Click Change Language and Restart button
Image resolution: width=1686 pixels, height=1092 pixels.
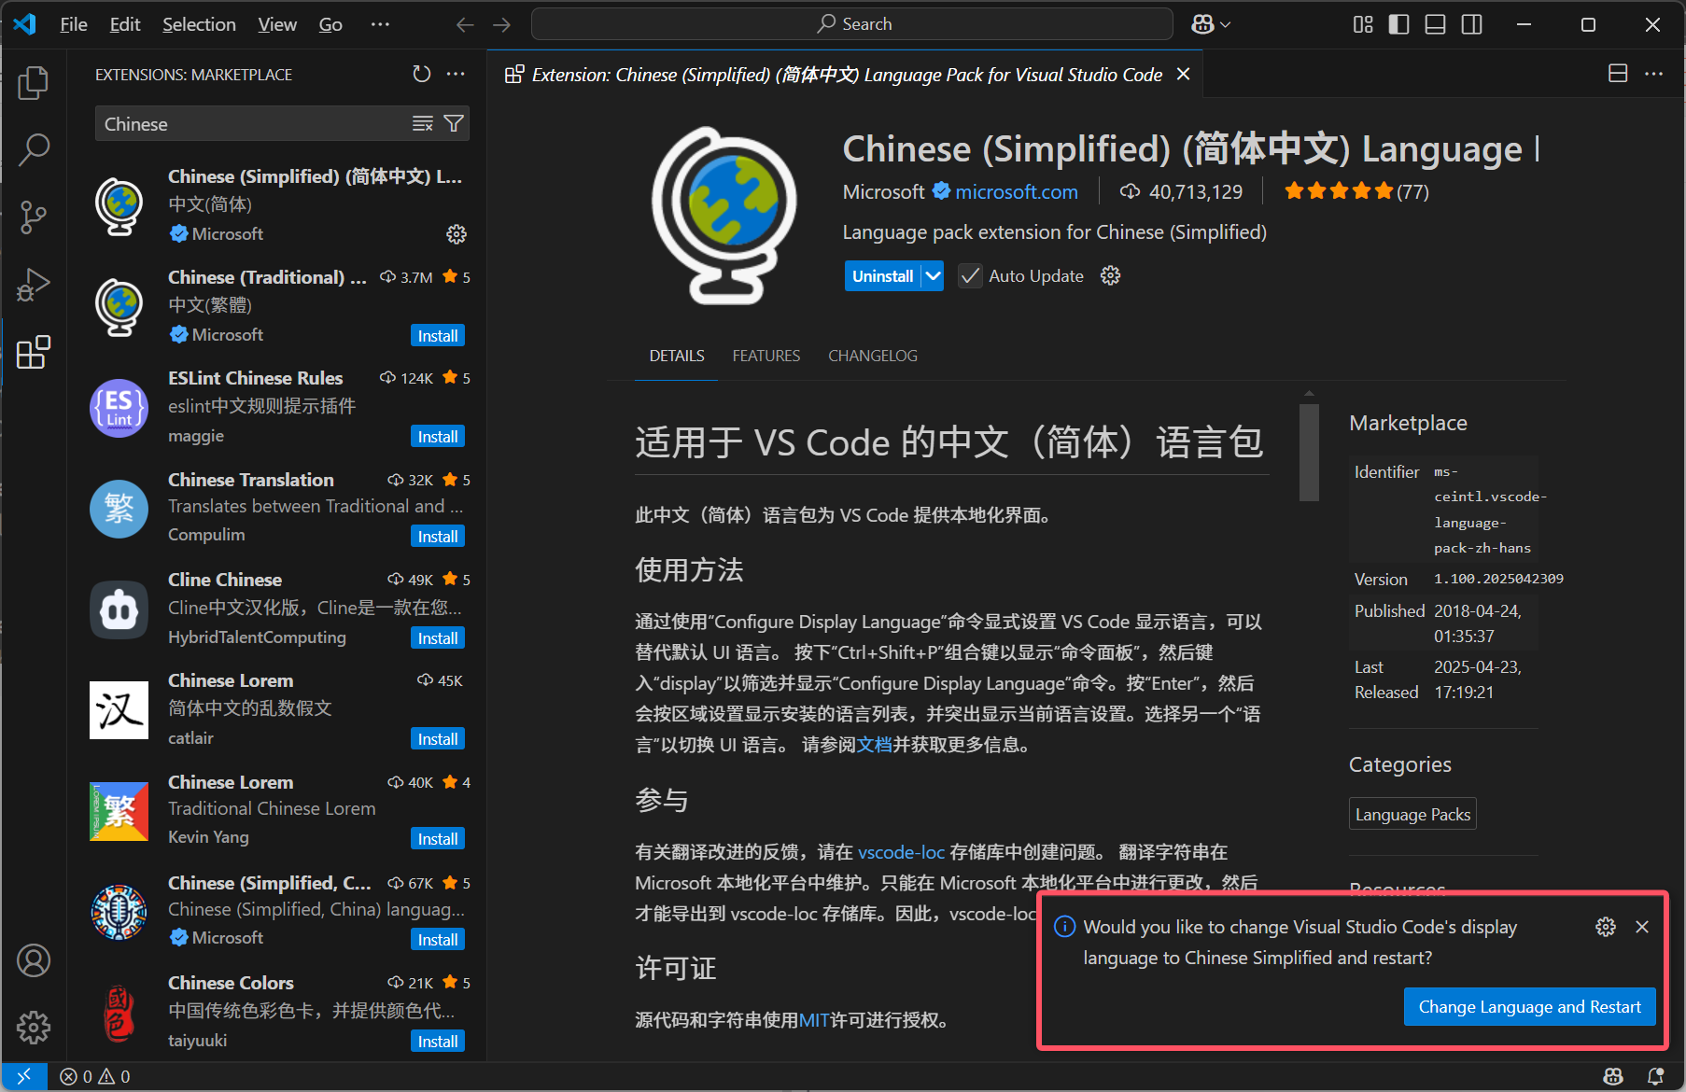(x=1529, y=1007)
